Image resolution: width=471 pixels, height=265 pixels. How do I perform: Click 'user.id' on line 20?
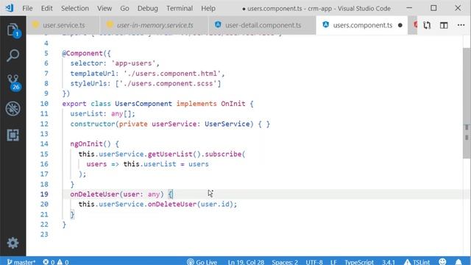(x=215, y=205)
